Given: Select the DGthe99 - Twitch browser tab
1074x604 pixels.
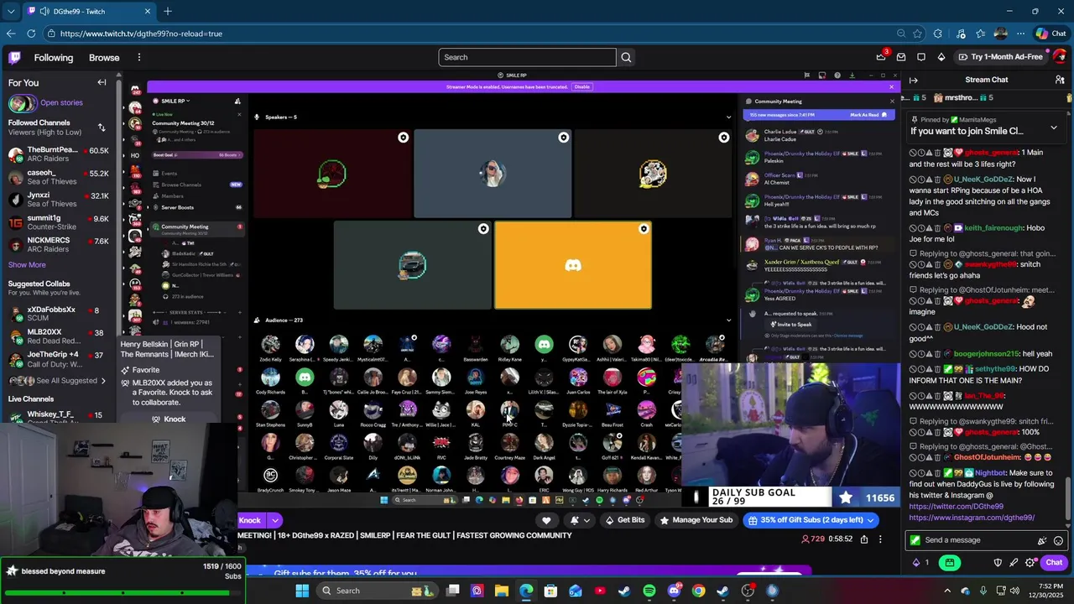Looking at the screenshot, I should (x=90, y=11).
